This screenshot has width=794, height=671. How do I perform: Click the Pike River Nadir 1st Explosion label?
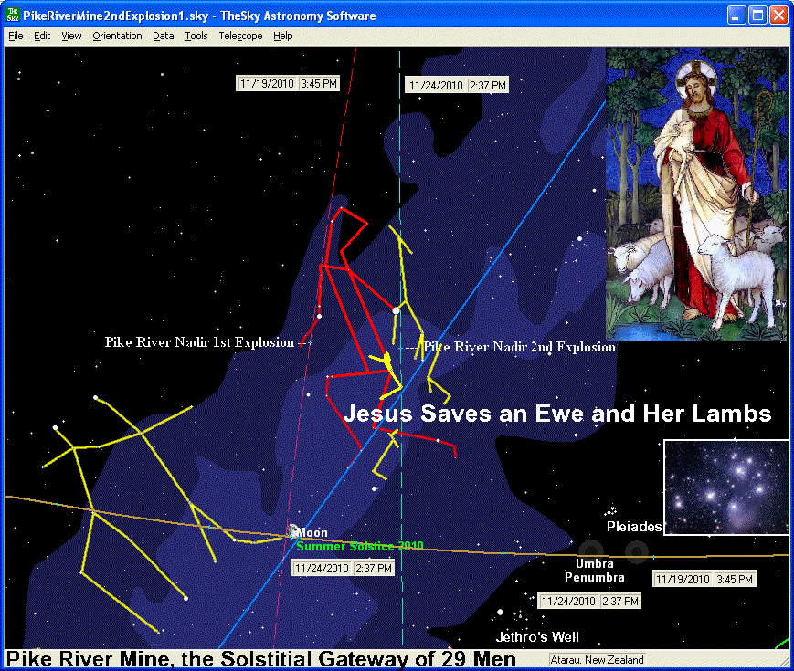coord(199,342)
